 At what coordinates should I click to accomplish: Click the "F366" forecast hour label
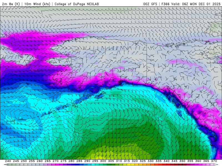click(165, 4)
